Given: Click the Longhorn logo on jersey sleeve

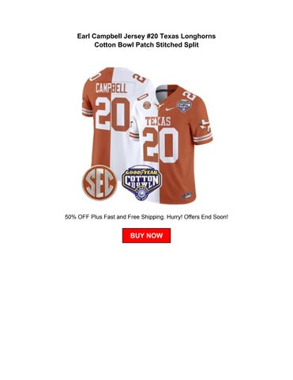Looking at the screenshot, I should pos(205,126).
